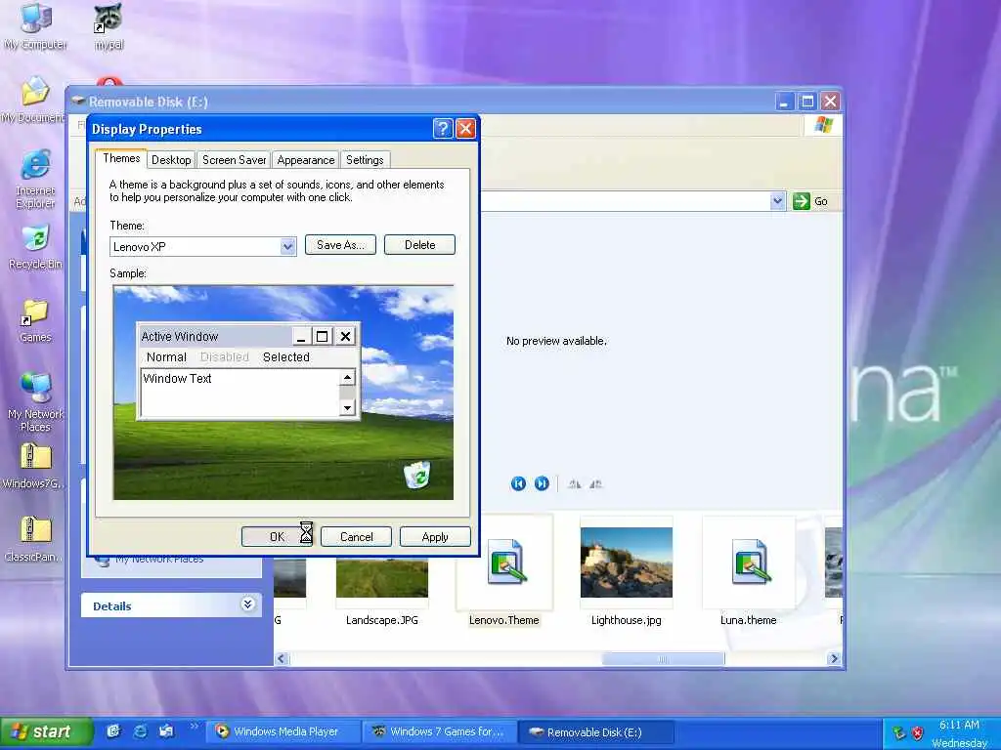Click the Windows flag logo in Explorer
1001x750 pixels.
click(823, 124)
